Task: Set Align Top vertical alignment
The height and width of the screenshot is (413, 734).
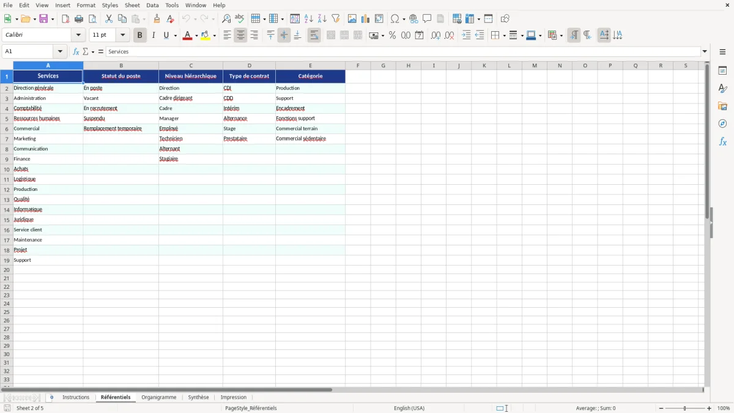Action: pyautogui.click(x=271, y=35)
